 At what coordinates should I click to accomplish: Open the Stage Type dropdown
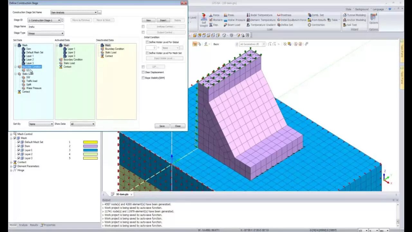coord(62,33)
